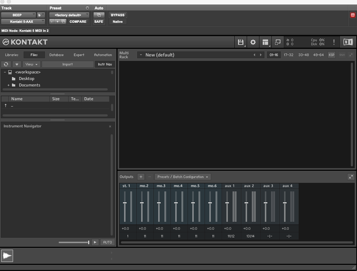Sort files by Date column
Screen dimensions: 357x271
[95, 99]
